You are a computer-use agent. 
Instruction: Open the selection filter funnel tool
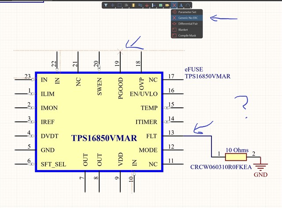(x=106, y=5)
